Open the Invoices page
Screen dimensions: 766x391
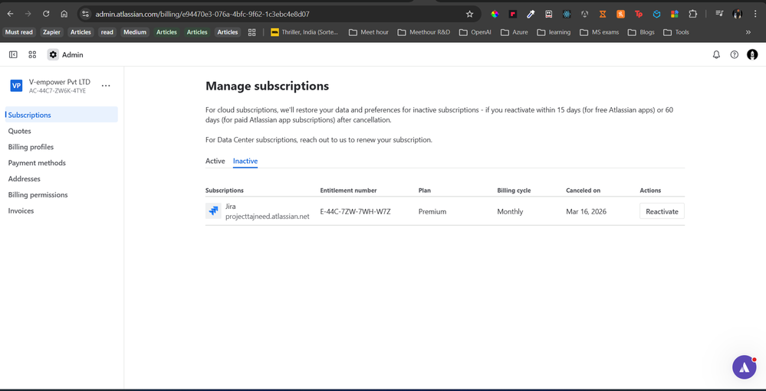[21, 210]
